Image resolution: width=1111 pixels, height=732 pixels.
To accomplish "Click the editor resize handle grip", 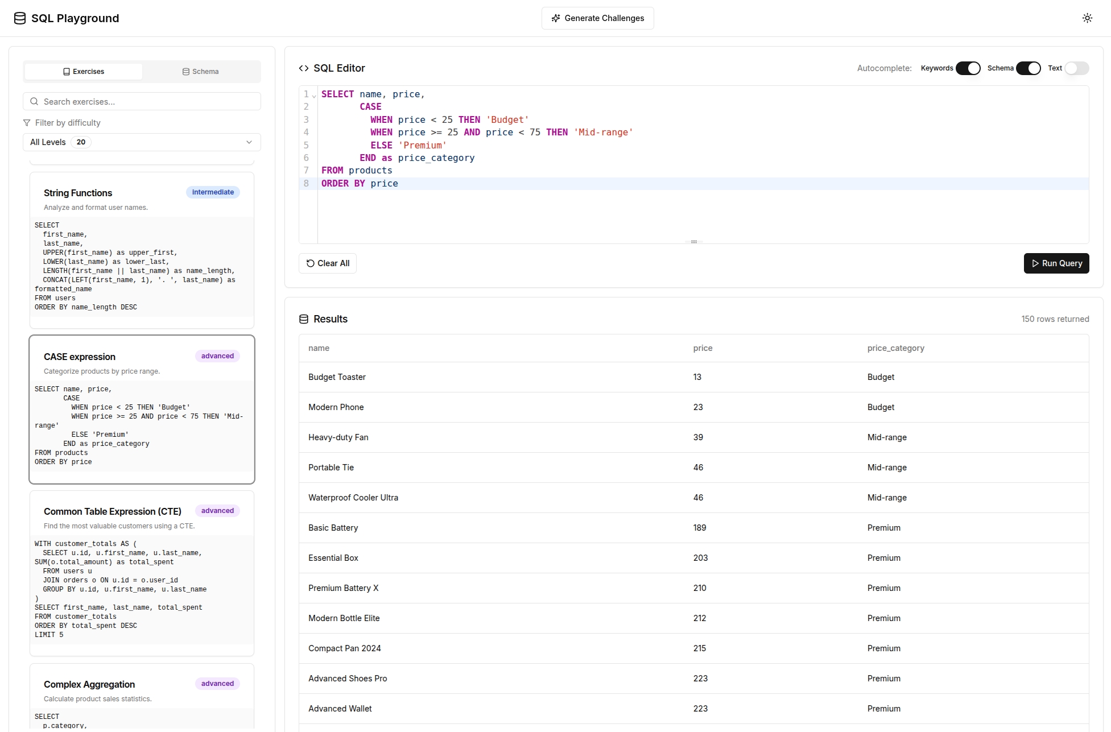I will (x=694, y=242).
